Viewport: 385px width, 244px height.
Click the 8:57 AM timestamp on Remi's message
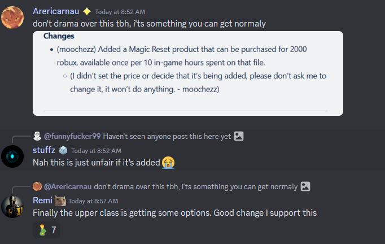(x=93, y=201)
